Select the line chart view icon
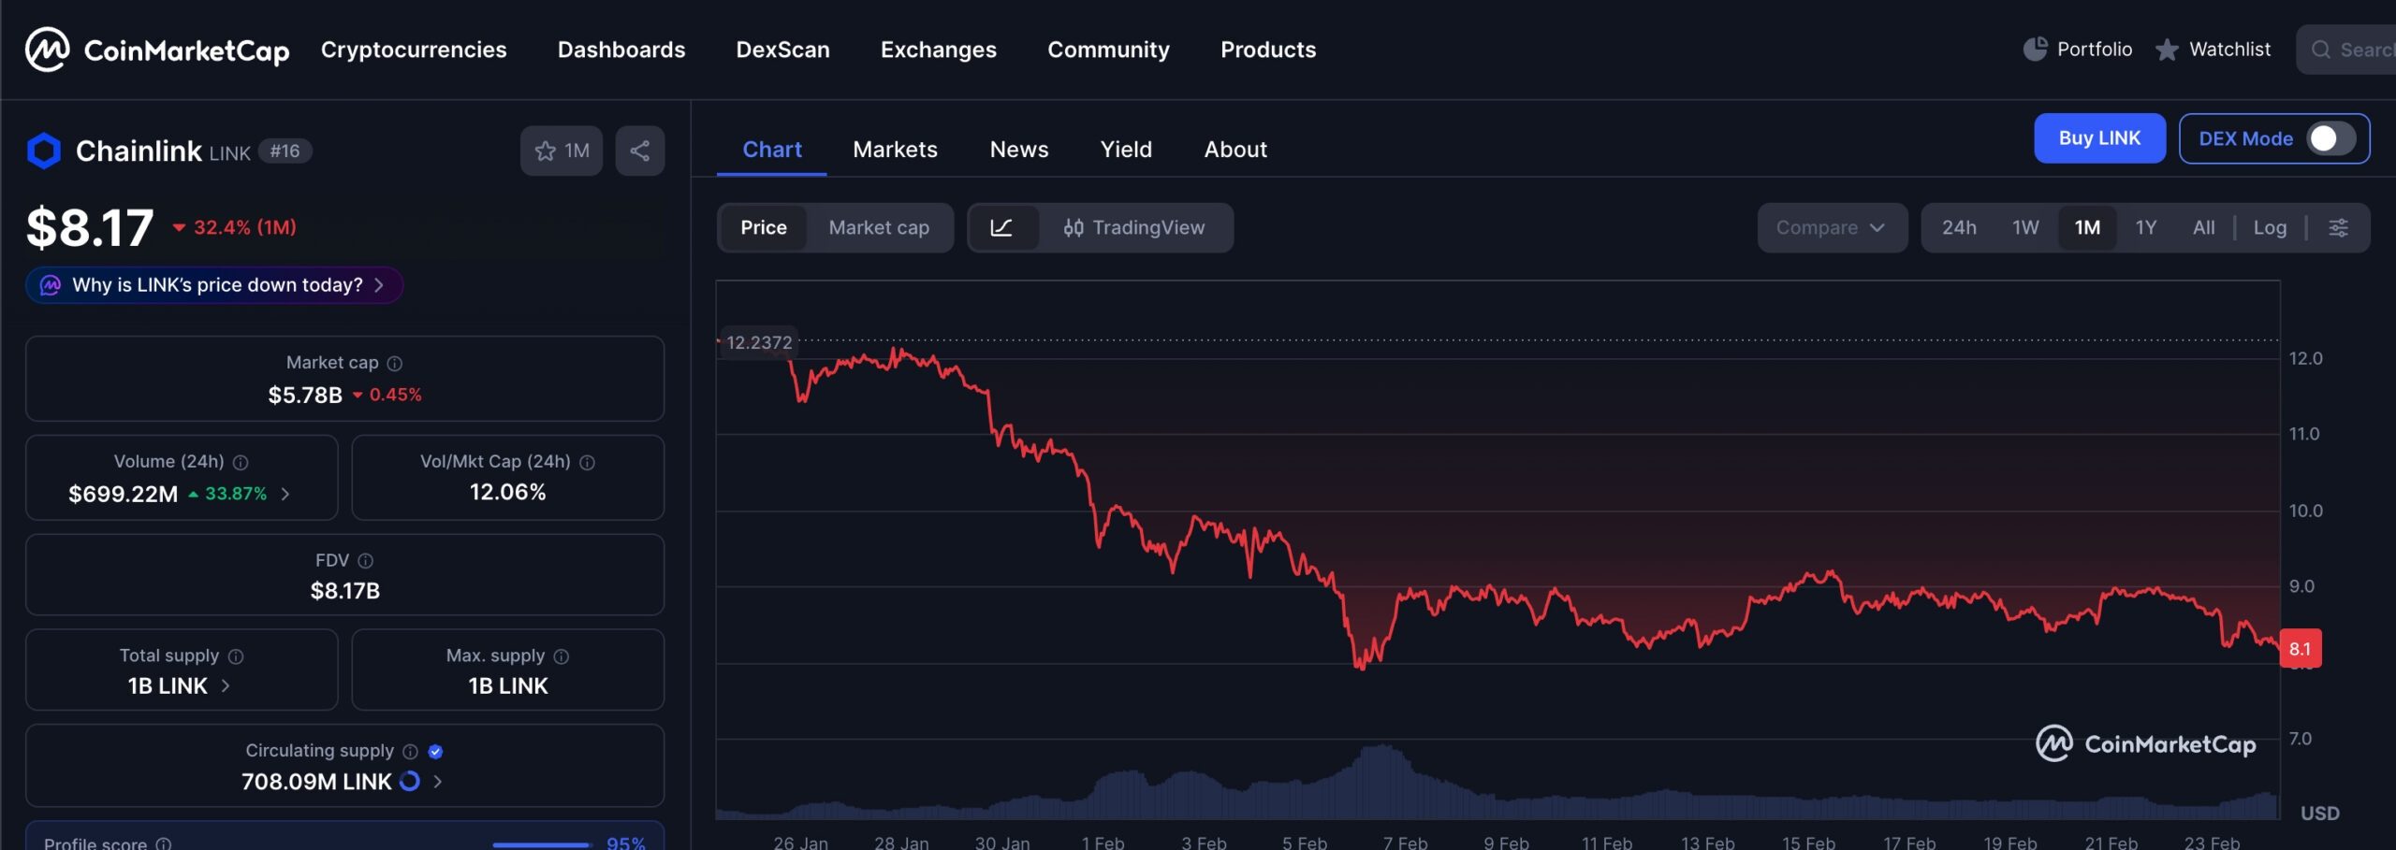Viewport: 2396px width, 850px height. 1001,227
